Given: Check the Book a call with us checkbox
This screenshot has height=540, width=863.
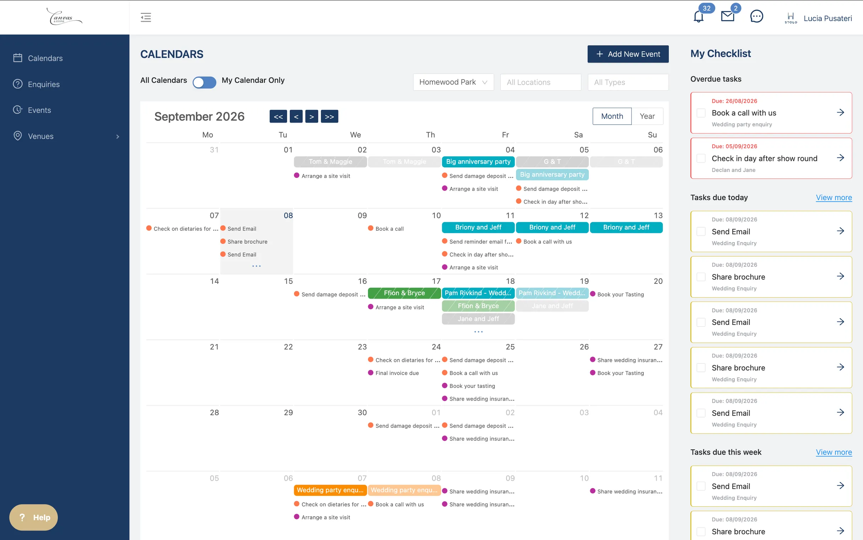Looking at the screenshot, I should pos(701,113).
